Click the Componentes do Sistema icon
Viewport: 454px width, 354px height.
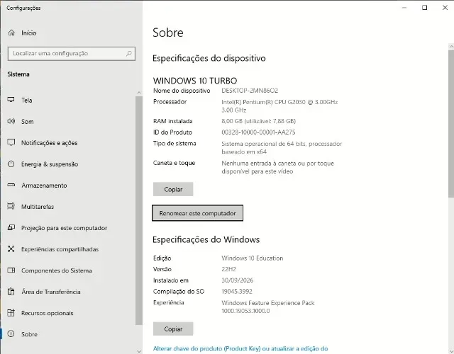click(x=11, y=270)
